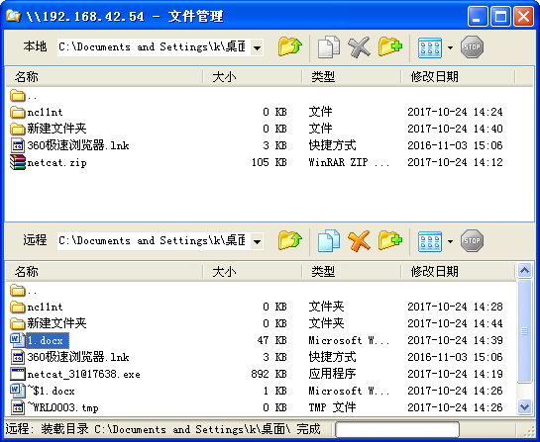Select ~$1.docx Word icon in remote list
This screenshot has width=540, height=442.
(18, 391)
